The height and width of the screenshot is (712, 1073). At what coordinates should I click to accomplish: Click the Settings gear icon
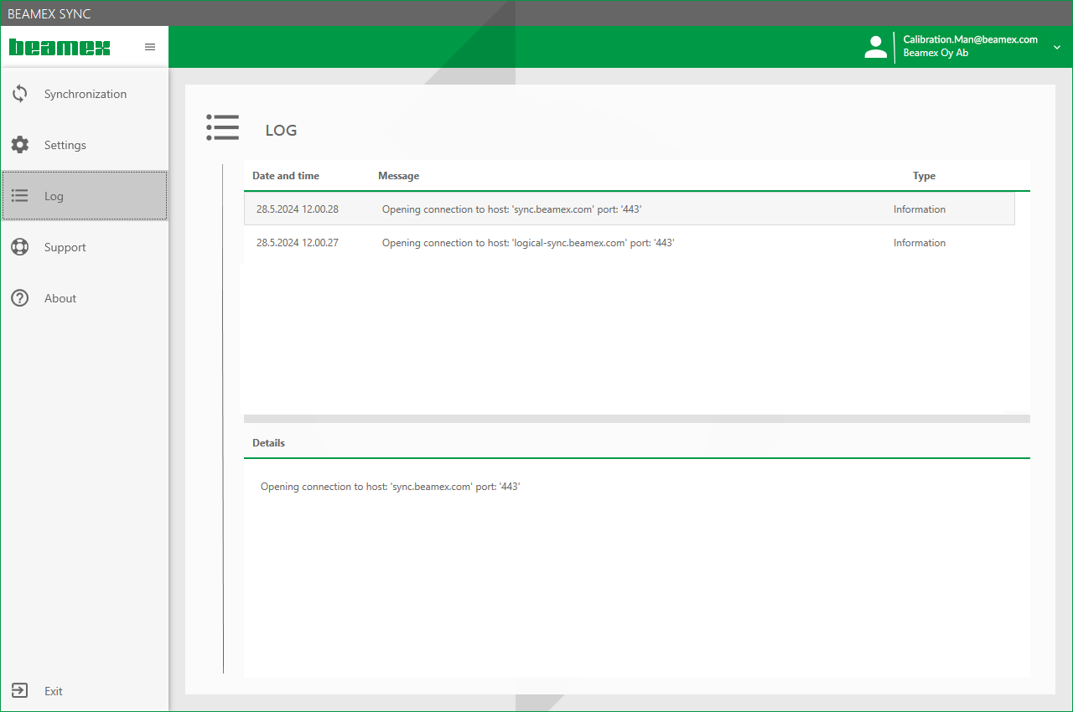pyautogui.click(x=20, y=145)
